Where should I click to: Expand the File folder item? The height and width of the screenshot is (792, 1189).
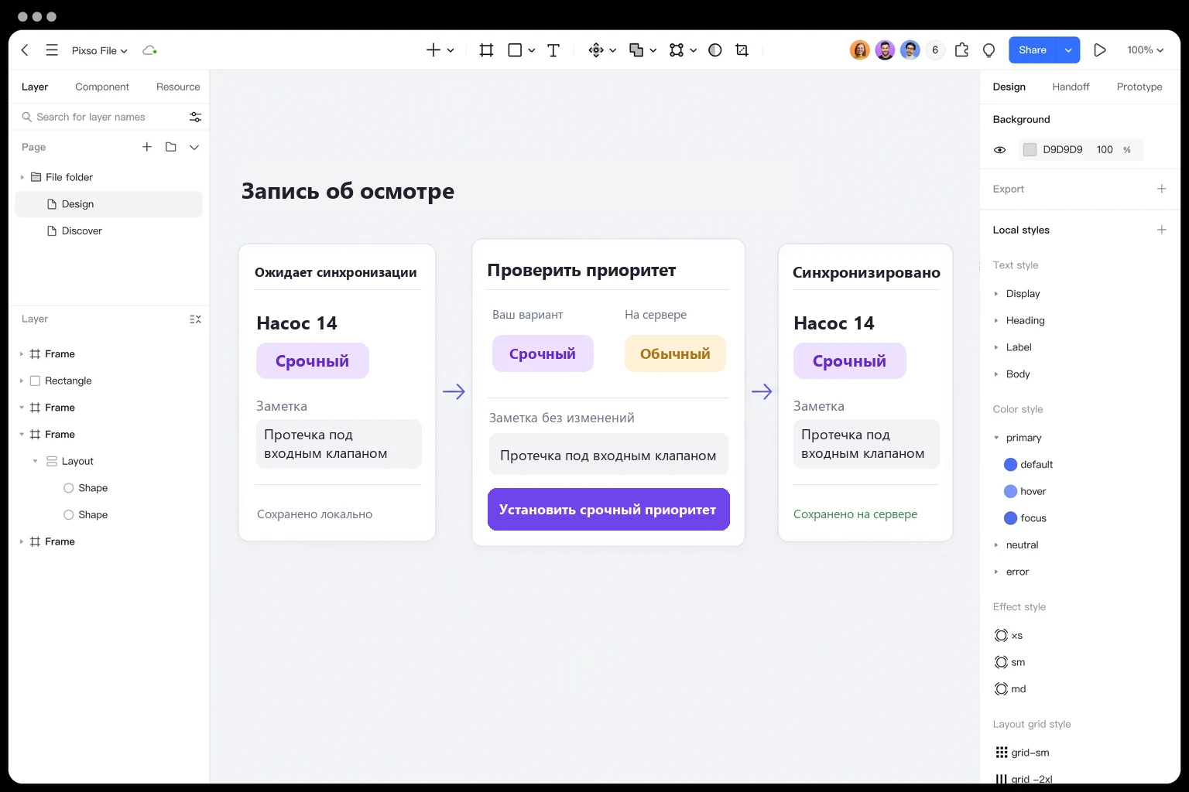[22, 177]
